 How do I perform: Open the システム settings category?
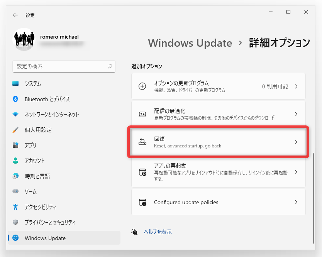(x=33, y=84)
